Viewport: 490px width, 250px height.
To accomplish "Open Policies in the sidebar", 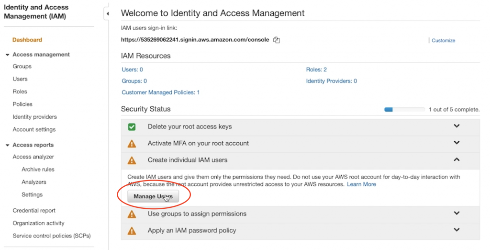I will (22, 104).
